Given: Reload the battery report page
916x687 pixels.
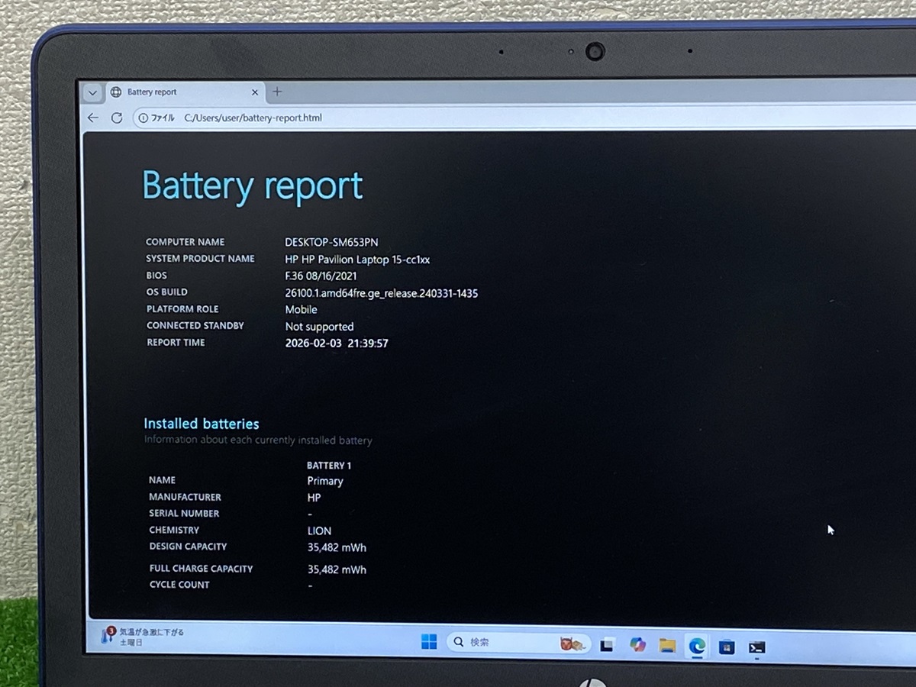Looking at the screenshot, I should (117, 118).
